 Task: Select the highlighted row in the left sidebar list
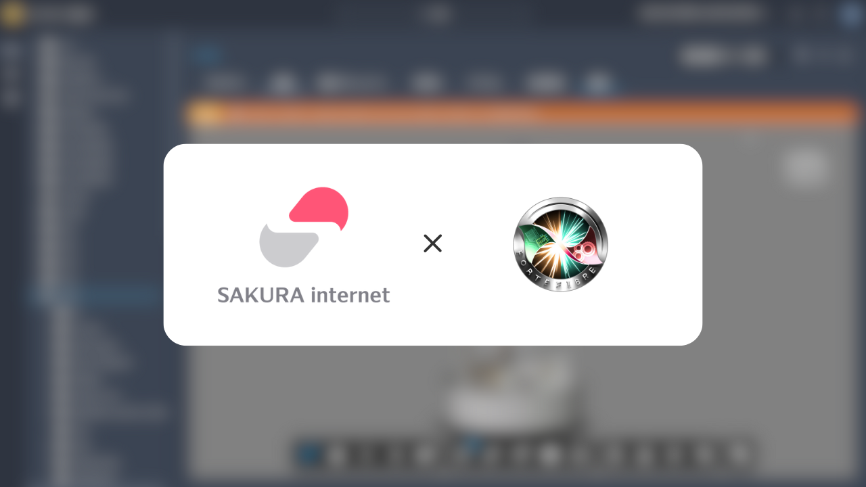coord(95,296)
